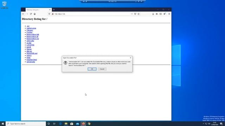Close the Open Executable File dialog
Viewport: 225px width, 126px height.
tap(130, 58)
